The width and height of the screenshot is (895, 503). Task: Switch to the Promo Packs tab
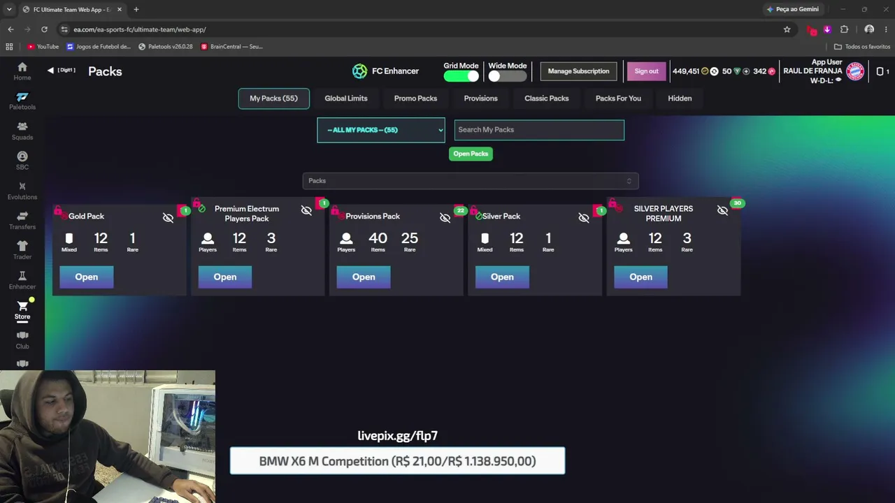tap(415, 99)
